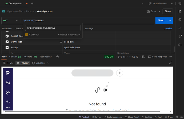Switch to the Settings tab
The width and height of the screenshot is (184, 119).
pos(89,29)
